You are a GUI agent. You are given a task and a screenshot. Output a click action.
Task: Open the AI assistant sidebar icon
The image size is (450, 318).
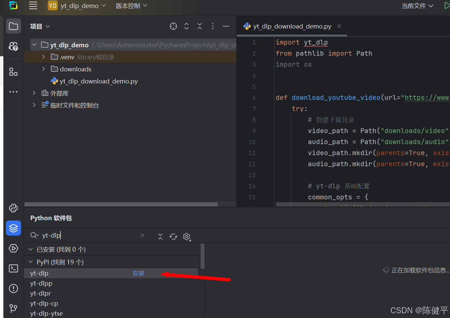click(x=13, y=46)
